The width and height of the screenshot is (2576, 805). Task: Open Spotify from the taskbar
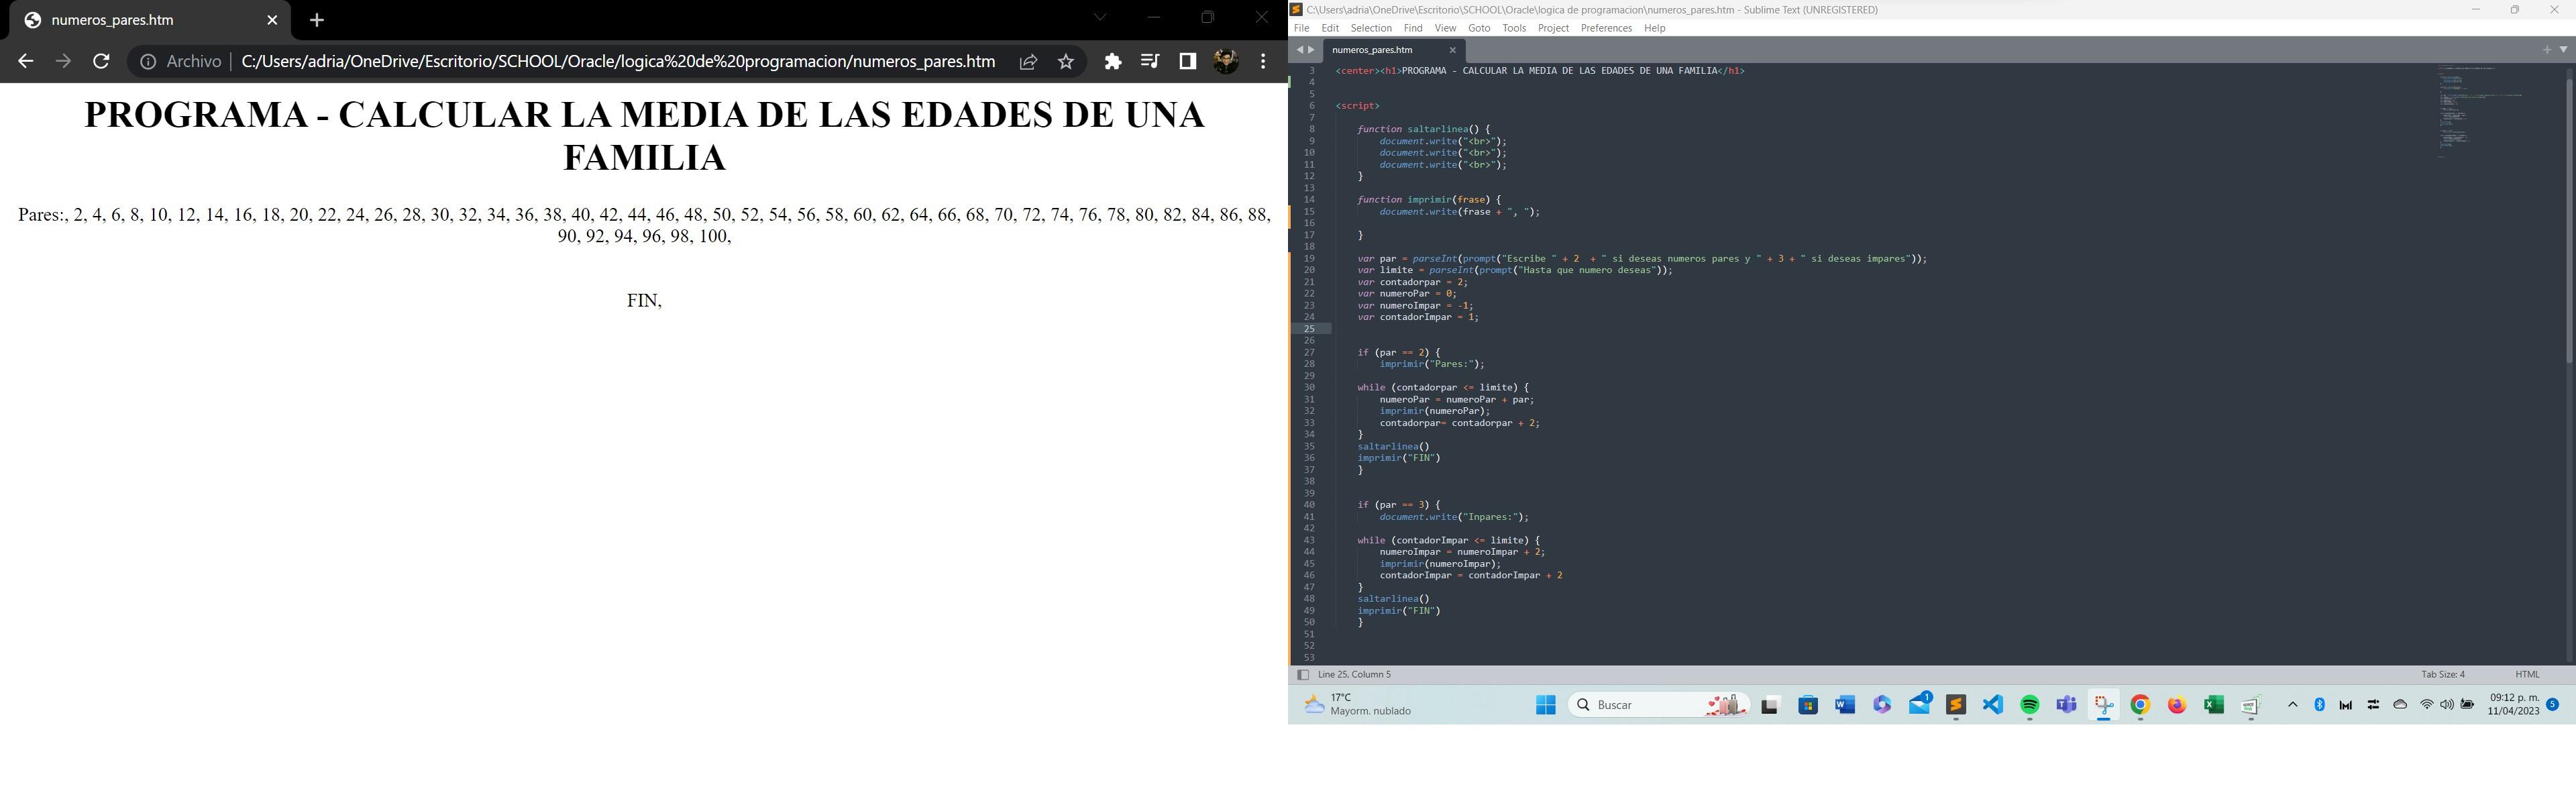(2030, 705)
